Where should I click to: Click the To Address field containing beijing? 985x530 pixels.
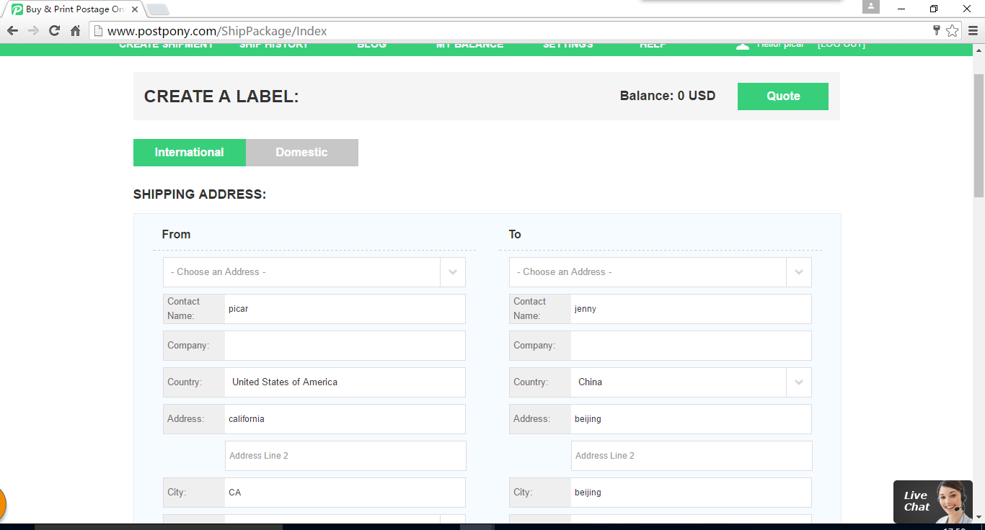pyautogui.click(x=691, y=419)
